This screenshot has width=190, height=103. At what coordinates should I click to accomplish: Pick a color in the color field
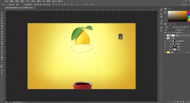177,16
